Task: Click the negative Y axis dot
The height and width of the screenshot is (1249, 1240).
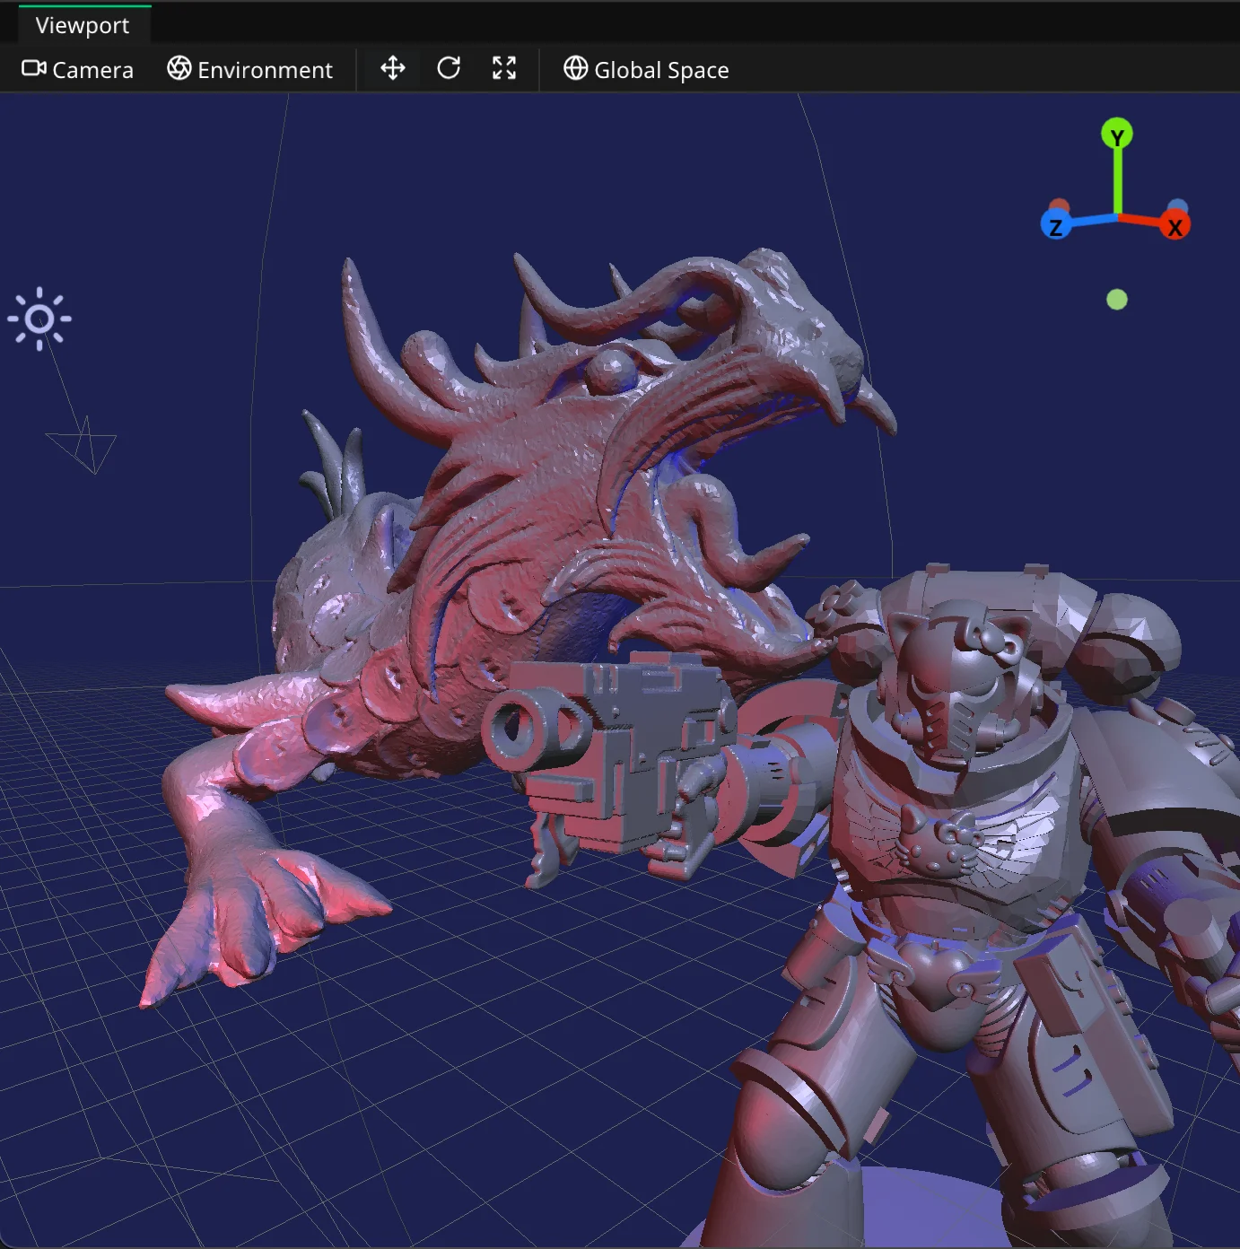Action: tap(1117, 300)
